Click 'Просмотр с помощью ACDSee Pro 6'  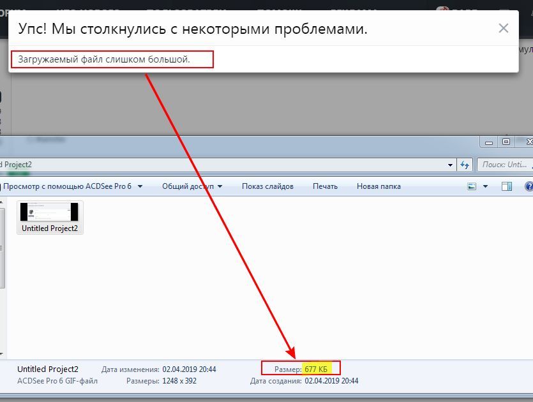67,186
